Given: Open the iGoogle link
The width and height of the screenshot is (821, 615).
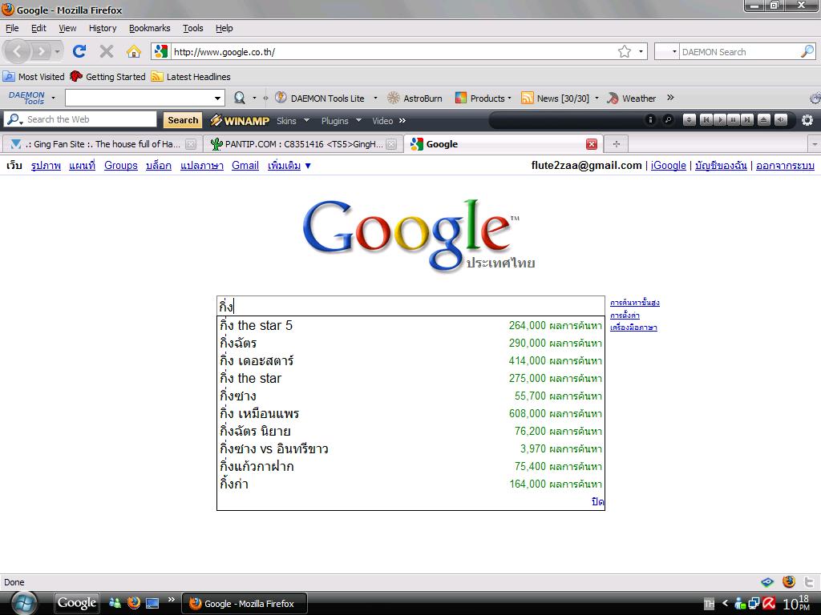Looking at the screenshot, I should pos(668,166).
